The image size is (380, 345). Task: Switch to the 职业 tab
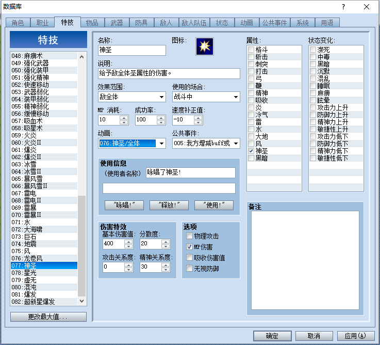tap(42, 23)
